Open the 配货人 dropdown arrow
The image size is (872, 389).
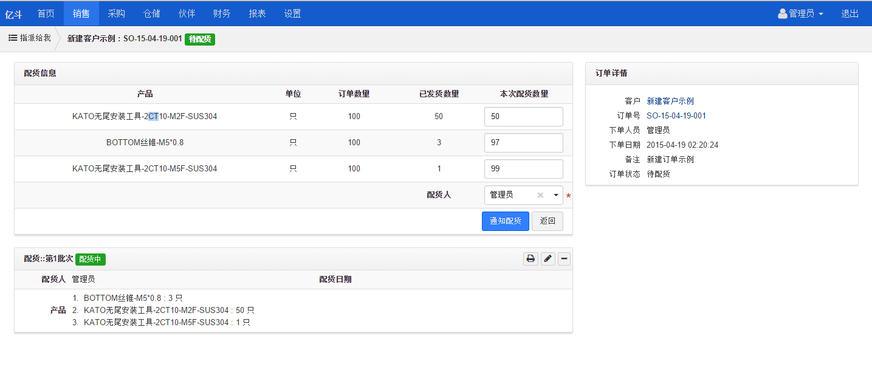tap(555, 195)
